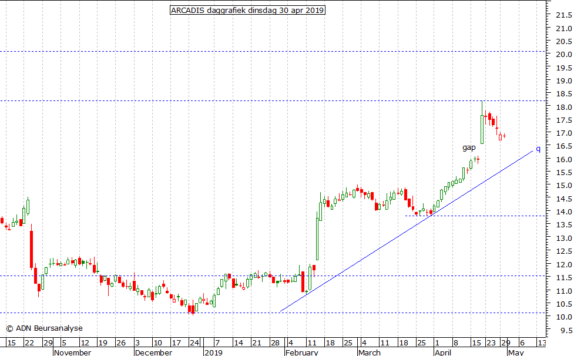Pick the date label 26 in November

121,343
